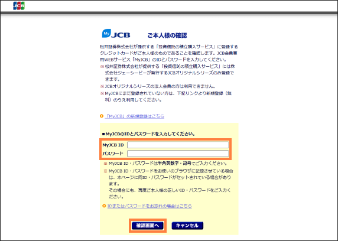The width and height of the screenshot is (338, 241).
Task: Click note about 半角英数字・記号
Action: 165,164
